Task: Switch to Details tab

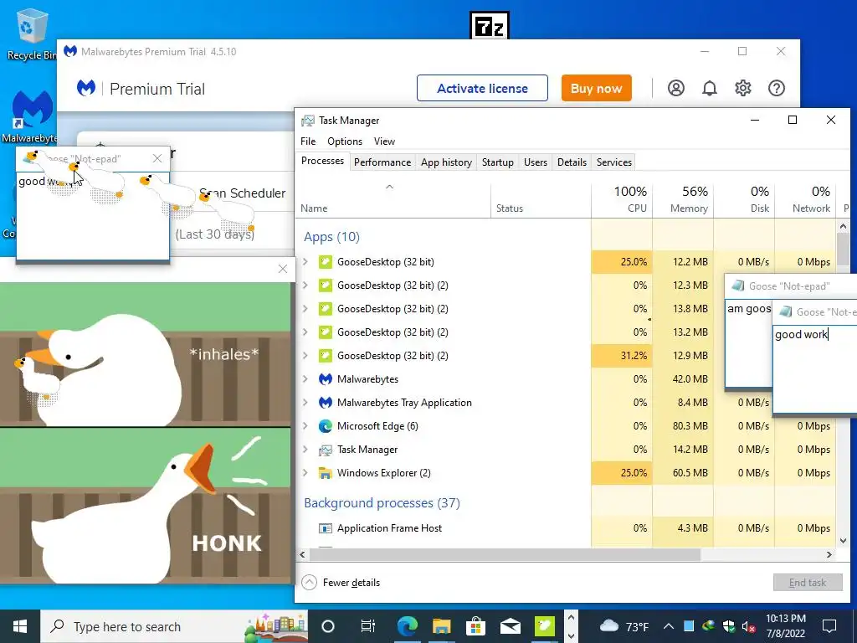Action: tap(572, 162)
